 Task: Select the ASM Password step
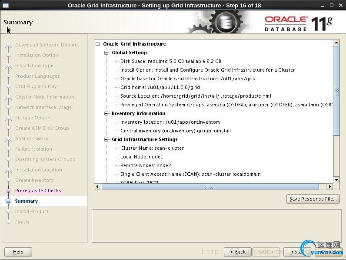32,138
